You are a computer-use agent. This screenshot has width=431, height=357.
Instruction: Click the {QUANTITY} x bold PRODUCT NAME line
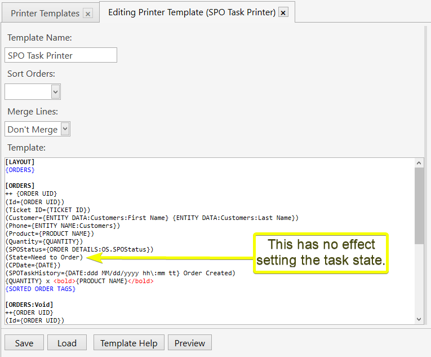[x=79, y=281]
